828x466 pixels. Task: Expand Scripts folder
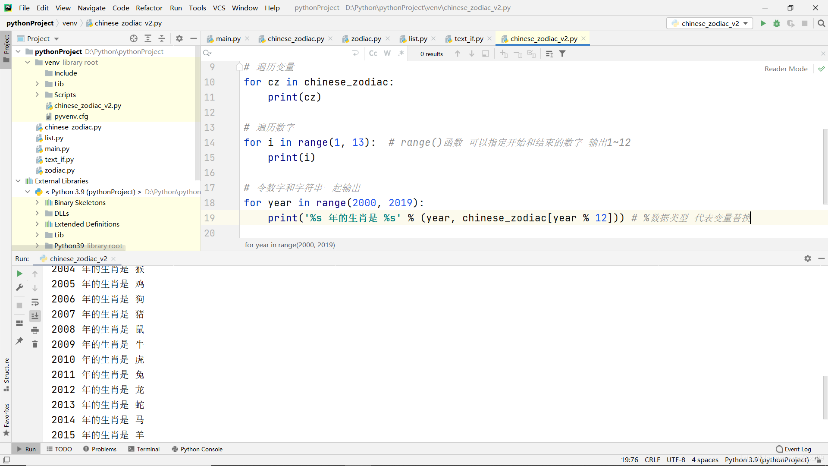37,94
